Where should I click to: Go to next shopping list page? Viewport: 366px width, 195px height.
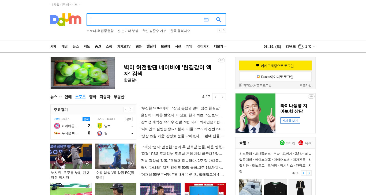(x=309, y=173)
